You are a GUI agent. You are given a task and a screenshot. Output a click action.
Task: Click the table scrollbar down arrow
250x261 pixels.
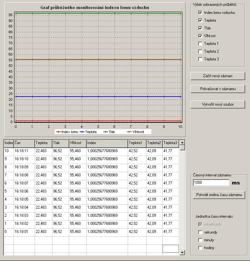click(x=182, y=253)
